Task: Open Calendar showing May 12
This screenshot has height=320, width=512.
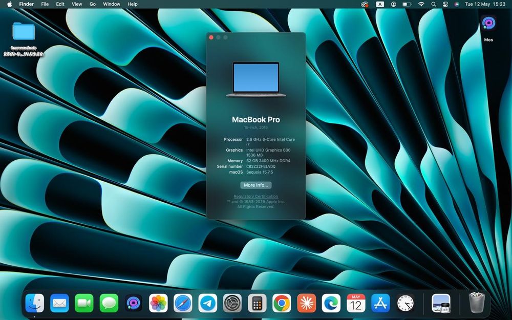Action: [356, 303]
